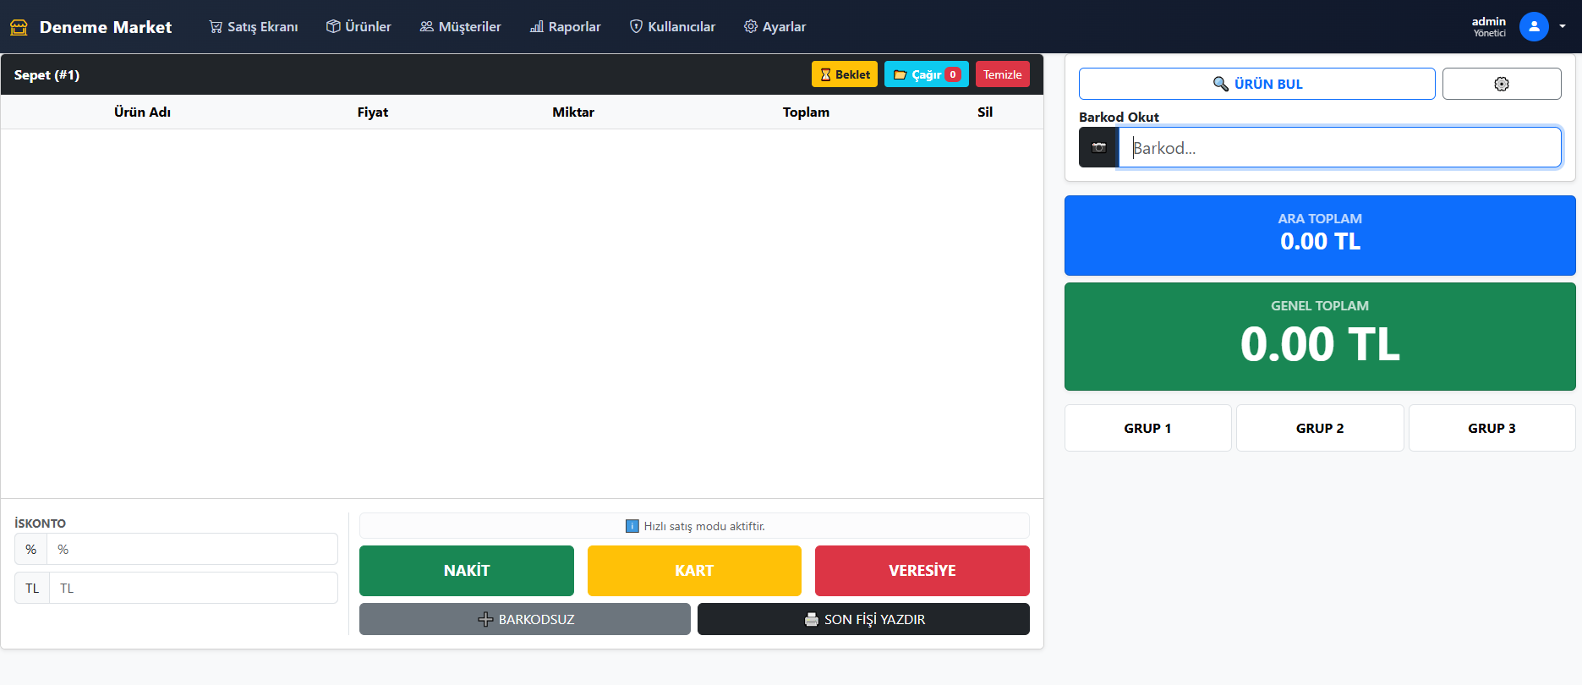
Task: Click the camera icon beside barcode field
Action: pos(1098,148)
